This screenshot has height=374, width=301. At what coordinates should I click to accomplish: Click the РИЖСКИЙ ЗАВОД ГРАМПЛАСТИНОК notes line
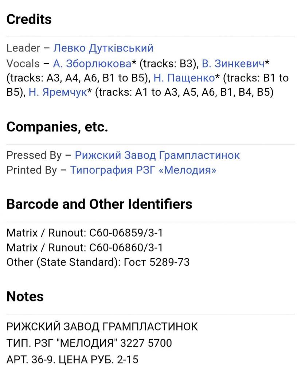click(x=102, y=326)
